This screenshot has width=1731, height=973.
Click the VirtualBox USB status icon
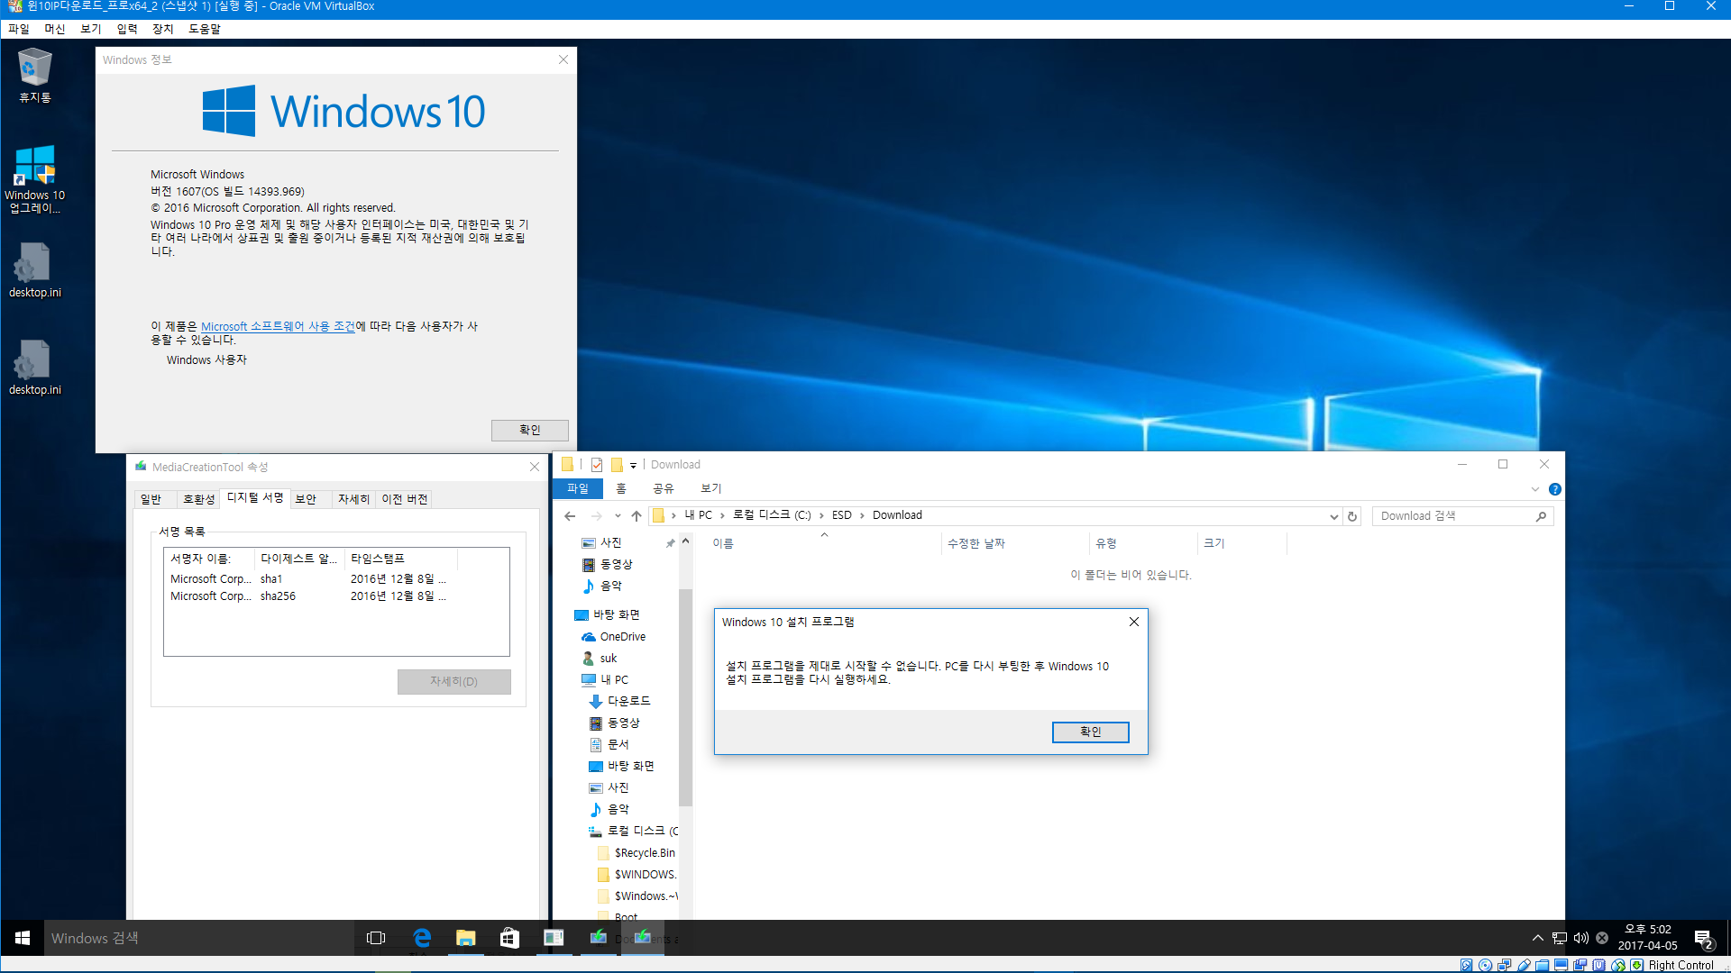tap(1524, 965)
